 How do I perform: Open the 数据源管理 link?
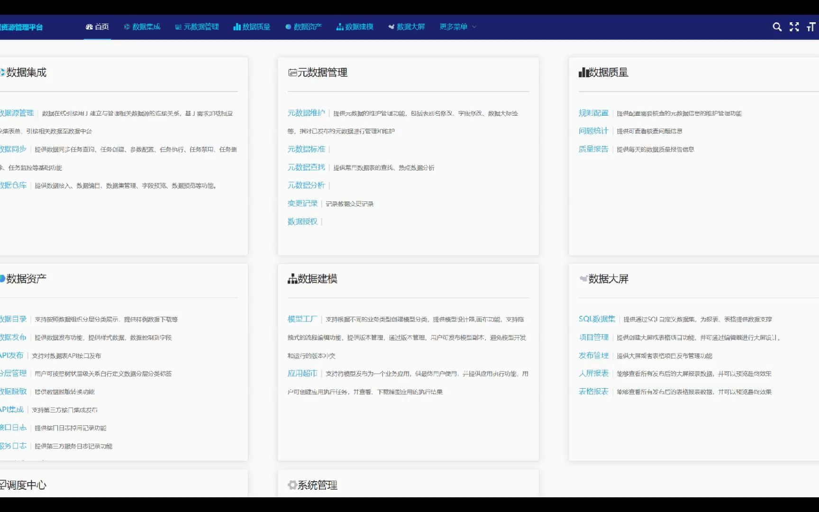[x=17, y=113]
